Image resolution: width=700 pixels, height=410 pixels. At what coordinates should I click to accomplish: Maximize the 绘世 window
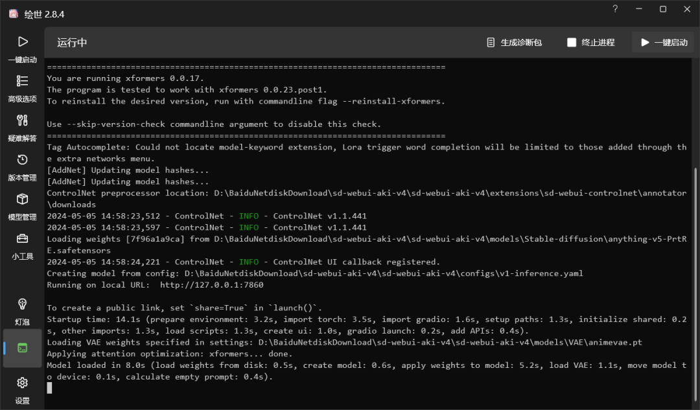pos(663,9)
